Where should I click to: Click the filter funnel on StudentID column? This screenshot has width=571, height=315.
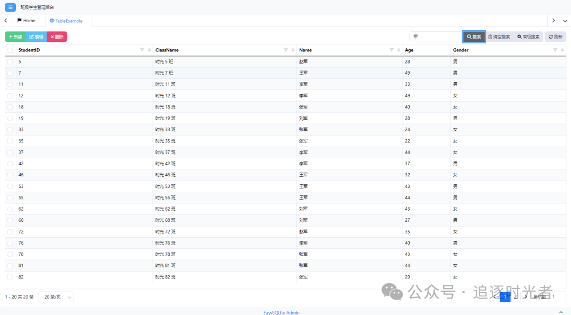(x=141, y=50)
